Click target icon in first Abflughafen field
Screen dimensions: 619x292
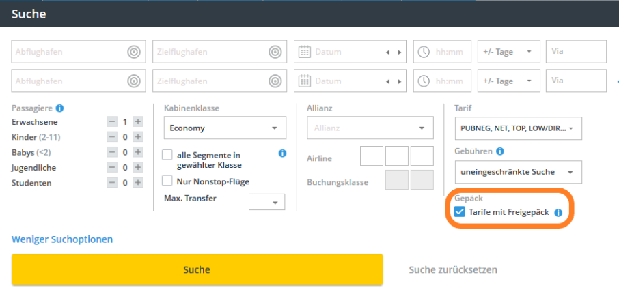coord(133,52)
